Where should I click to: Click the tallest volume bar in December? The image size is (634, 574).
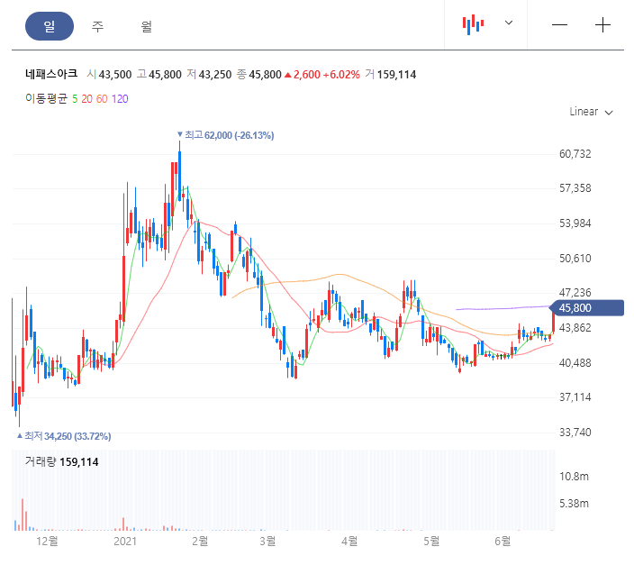point(23,515)
